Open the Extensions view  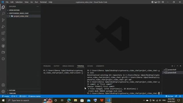pos(3,33)
